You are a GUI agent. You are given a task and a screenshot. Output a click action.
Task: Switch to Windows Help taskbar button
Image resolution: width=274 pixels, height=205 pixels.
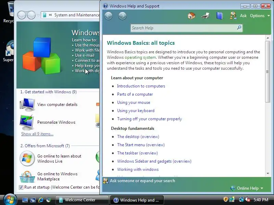(x=137, y=200)
